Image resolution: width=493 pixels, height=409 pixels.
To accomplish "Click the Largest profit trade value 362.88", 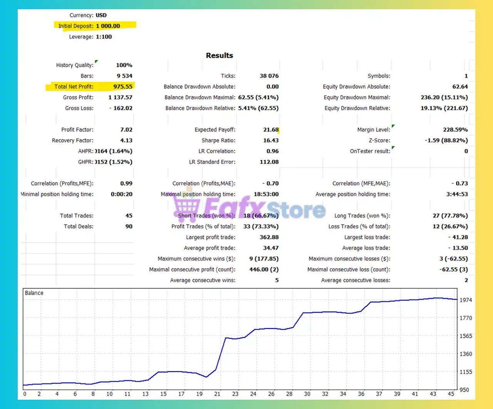I will 269,237.
